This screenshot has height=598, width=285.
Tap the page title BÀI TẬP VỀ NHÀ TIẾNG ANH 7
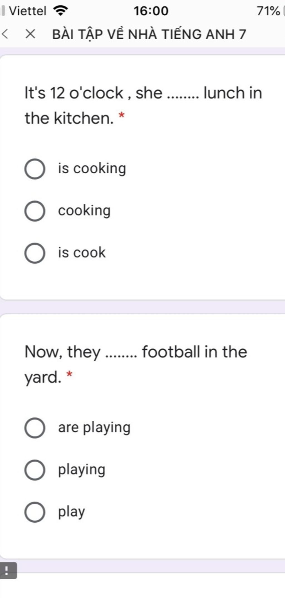(x=149, y=34)
